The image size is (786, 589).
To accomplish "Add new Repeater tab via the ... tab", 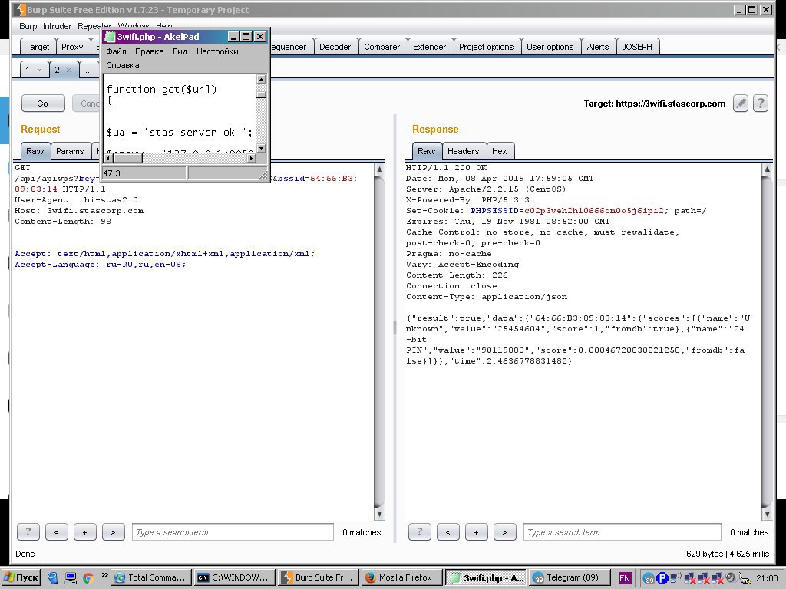I will [89, 70].
